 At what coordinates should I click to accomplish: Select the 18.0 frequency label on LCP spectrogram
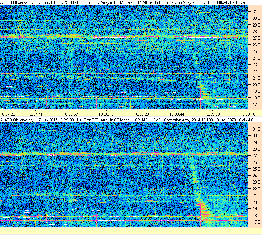click(x=256, y=216)
